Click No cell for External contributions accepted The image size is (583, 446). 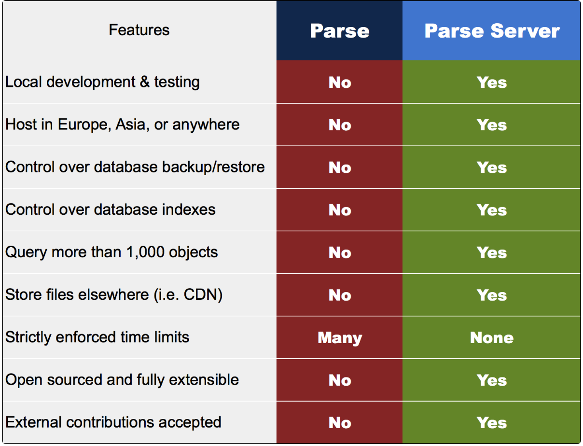(339, 423)
